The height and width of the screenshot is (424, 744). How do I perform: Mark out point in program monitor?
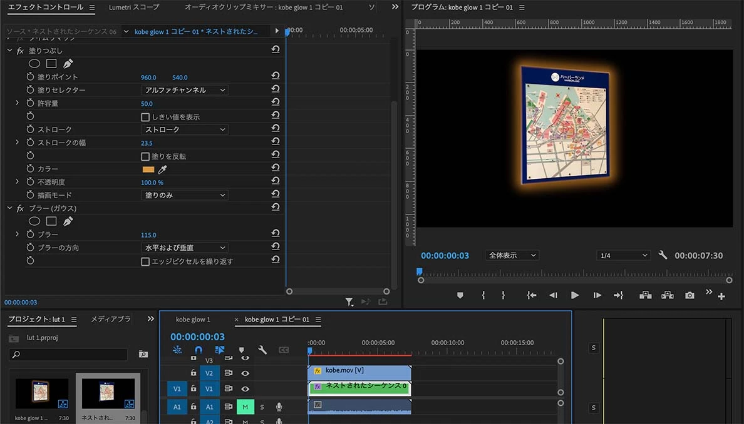(x=504, y=295)
